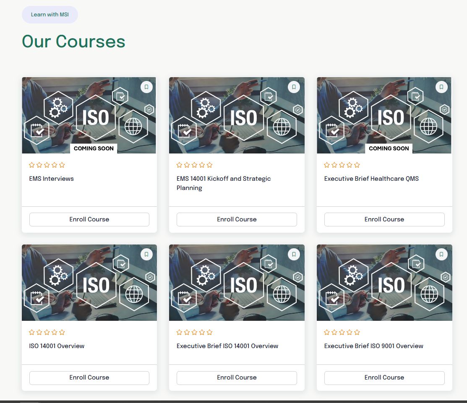This screenshot has height=403, width=467.
Task: Bookmark EMS 14001 Kickoff and Strategic Planning course
Action: (294, 87)
